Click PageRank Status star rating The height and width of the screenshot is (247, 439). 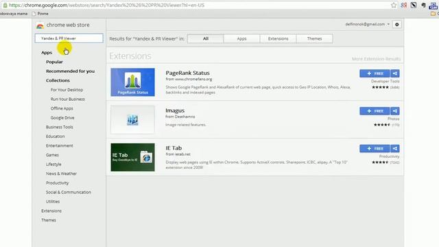pos(380,87)
